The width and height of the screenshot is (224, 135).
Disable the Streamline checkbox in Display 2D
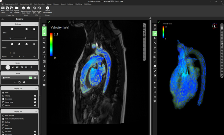pos(3,99)
